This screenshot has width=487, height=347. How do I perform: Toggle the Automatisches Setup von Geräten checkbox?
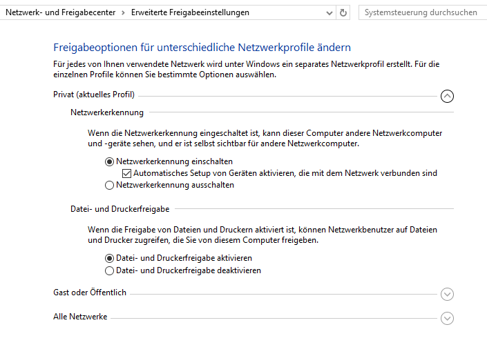[126, 173]
